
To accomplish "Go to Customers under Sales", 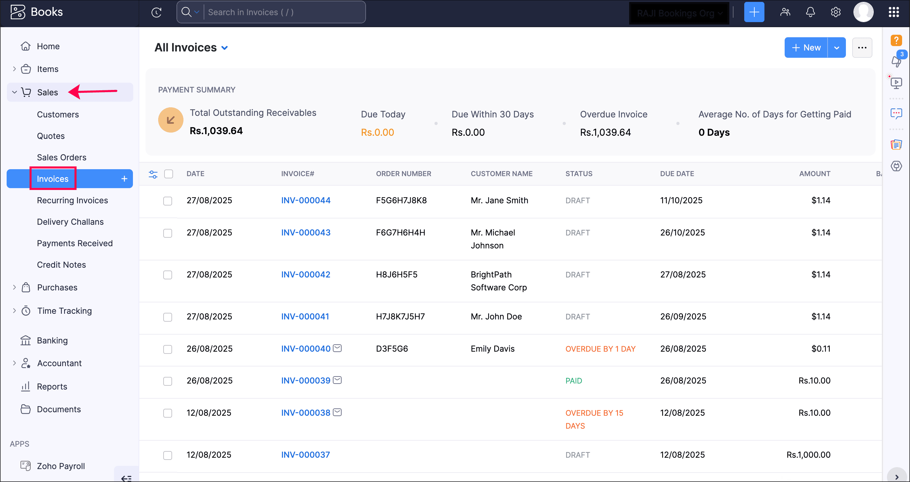I will (58, 114).
